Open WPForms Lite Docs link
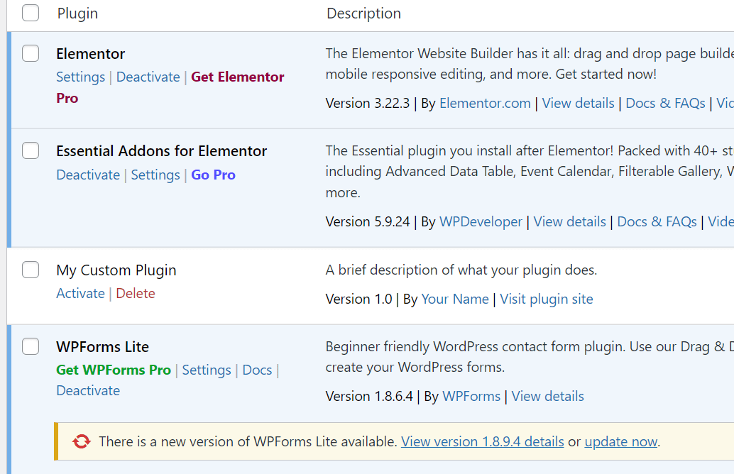The image size is (734, 474). 257,370
